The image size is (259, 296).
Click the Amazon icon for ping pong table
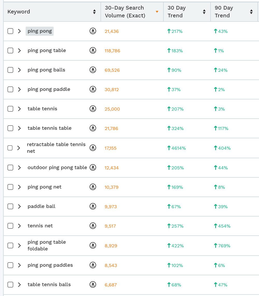[x=93, y=50]
